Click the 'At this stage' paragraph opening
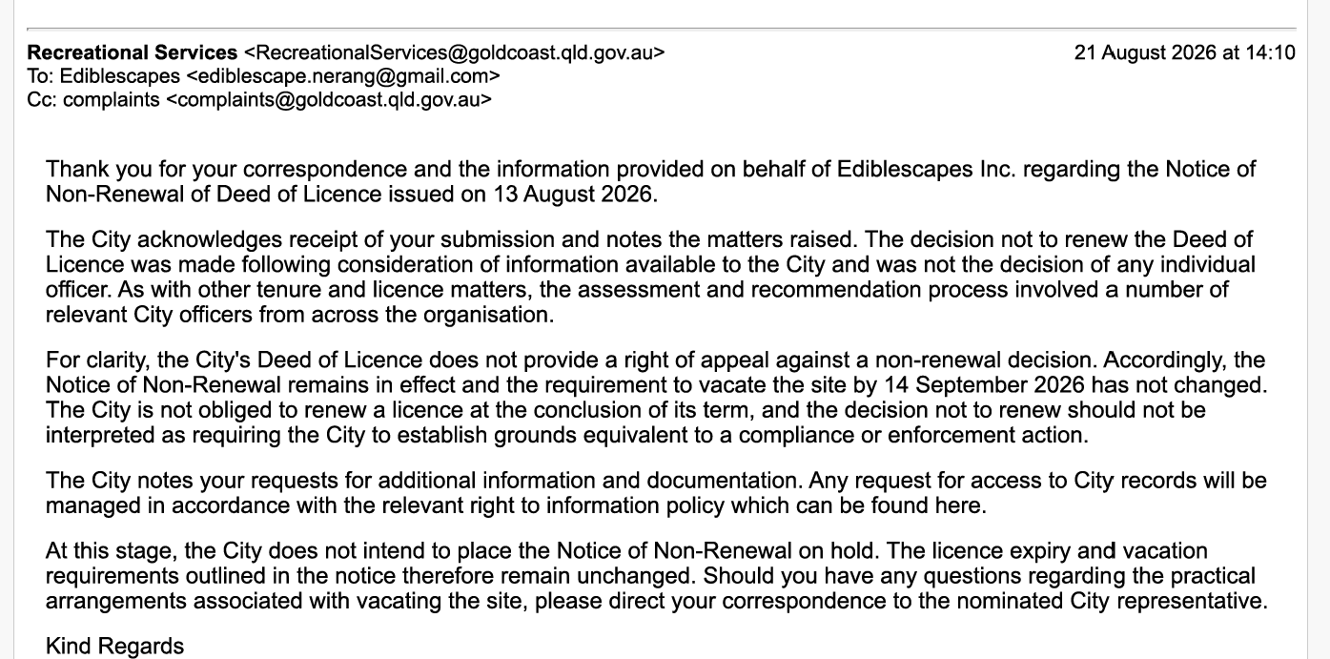Viewport: 1330px width, 659px height. (105, 552)
